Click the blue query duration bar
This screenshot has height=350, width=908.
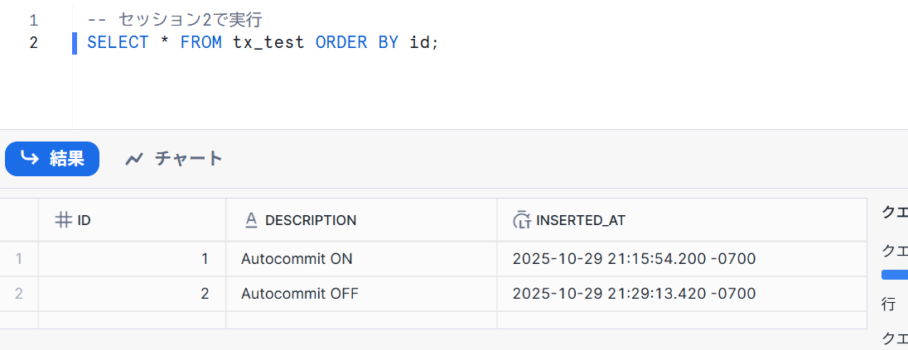click(895, 275)
